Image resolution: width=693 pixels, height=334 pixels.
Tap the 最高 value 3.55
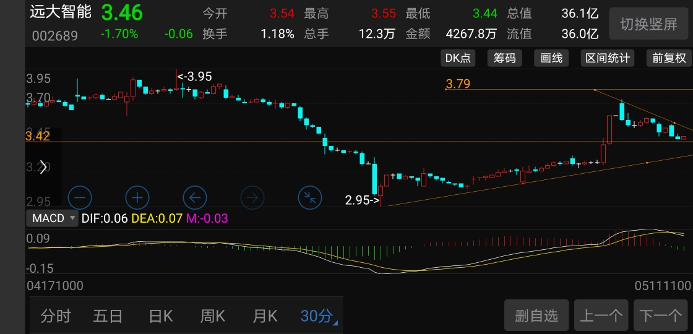point(383,13)
